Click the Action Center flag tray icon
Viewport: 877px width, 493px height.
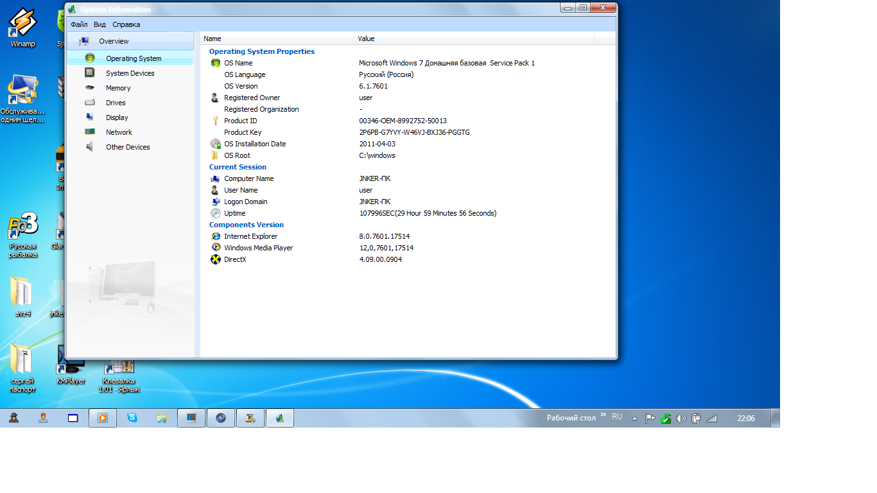(650, 419)
